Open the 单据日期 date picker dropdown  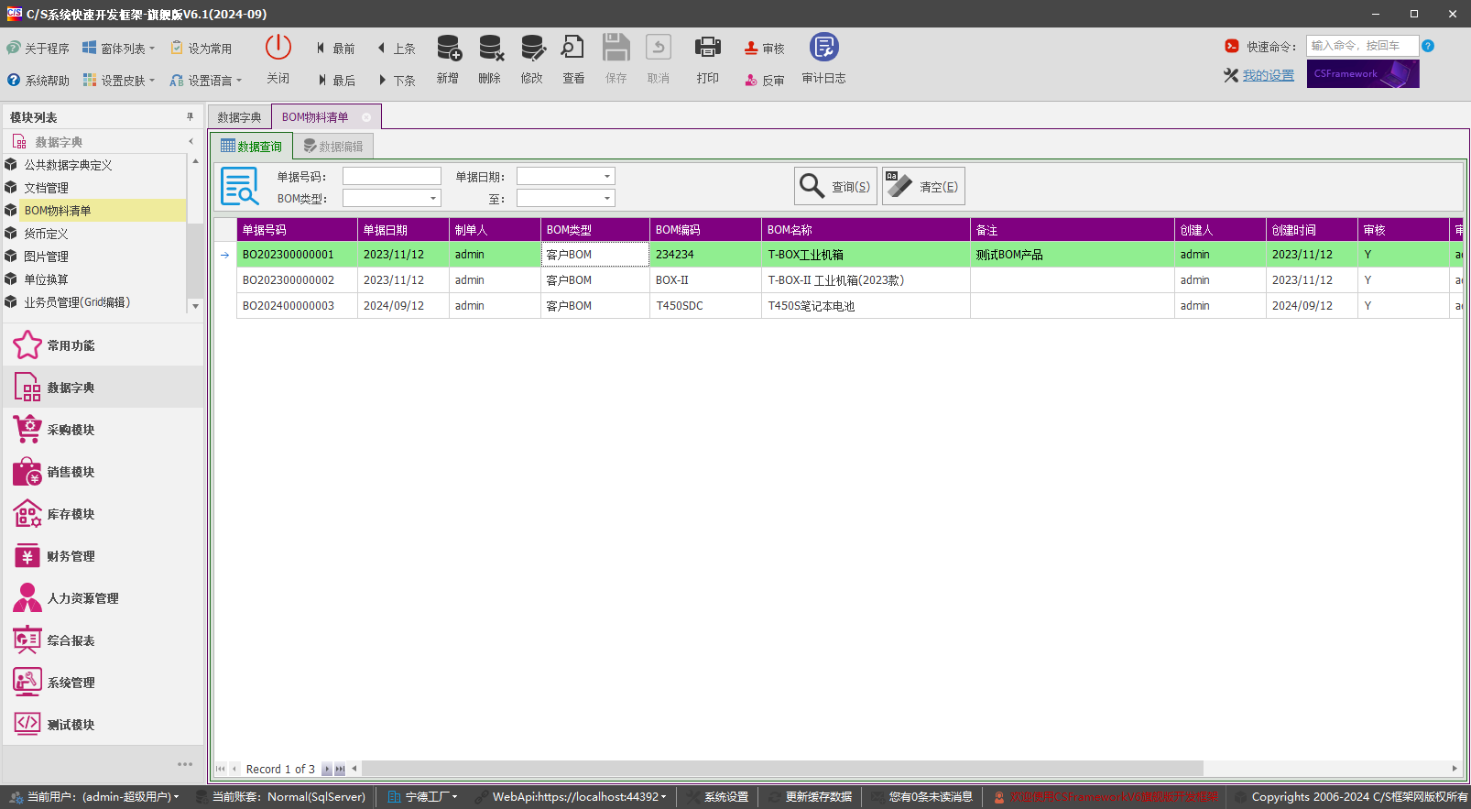(606, 176)
